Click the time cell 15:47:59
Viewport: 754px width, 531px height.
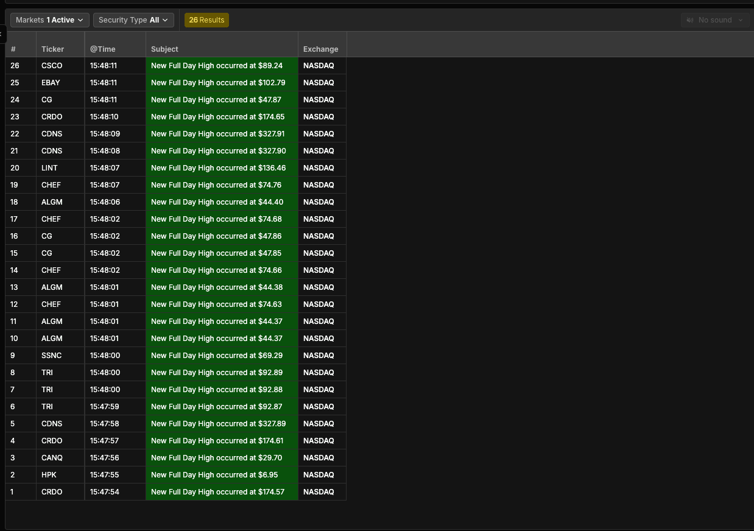[115, 407]
